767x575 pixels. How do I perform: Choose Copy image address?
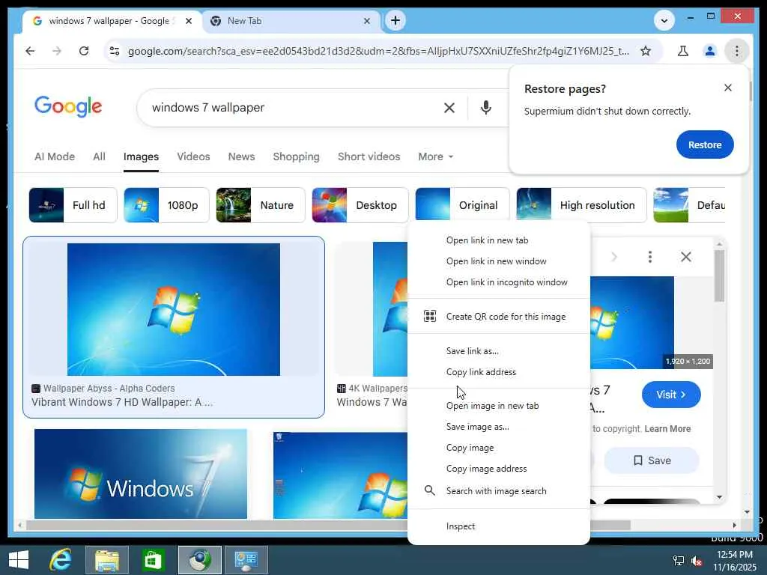point(498,469)
